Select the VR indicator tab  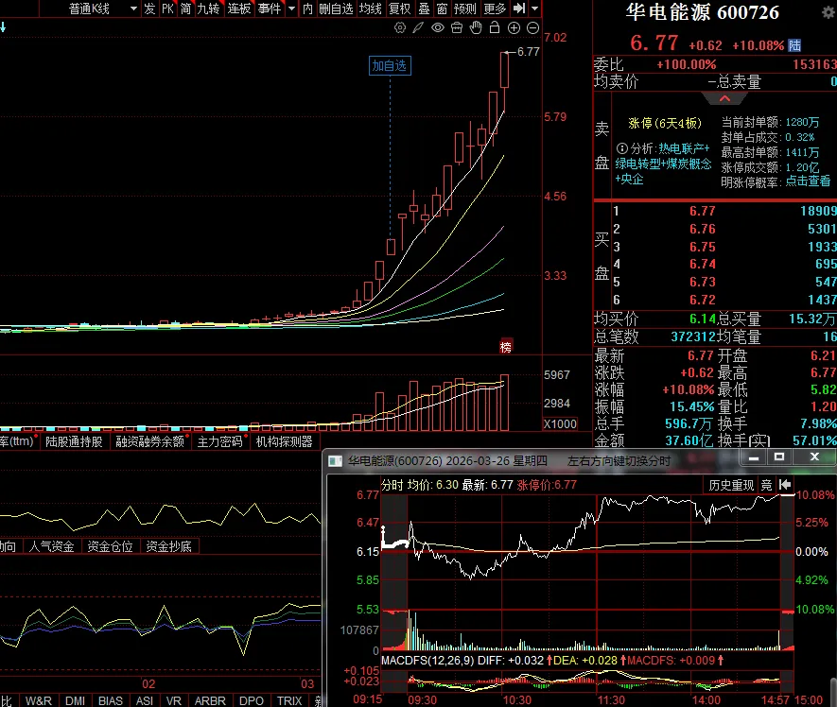click(x=173, y=700)
